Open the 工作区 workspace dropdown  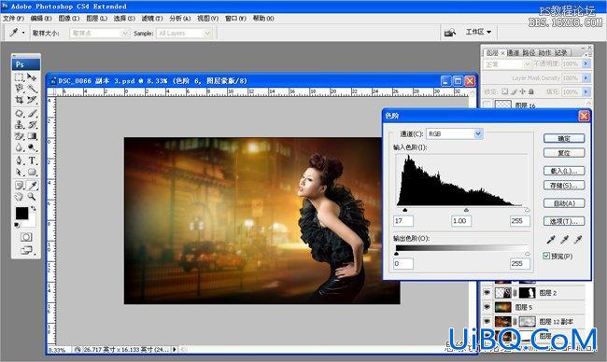[x=478, y=32]
